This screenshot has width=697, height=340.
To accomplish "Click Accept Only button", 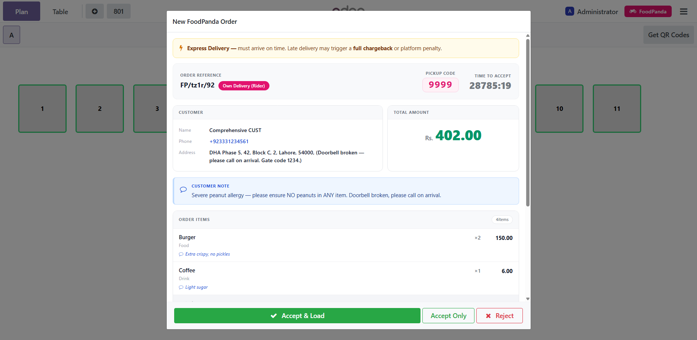I will click(x=448, y=316).
